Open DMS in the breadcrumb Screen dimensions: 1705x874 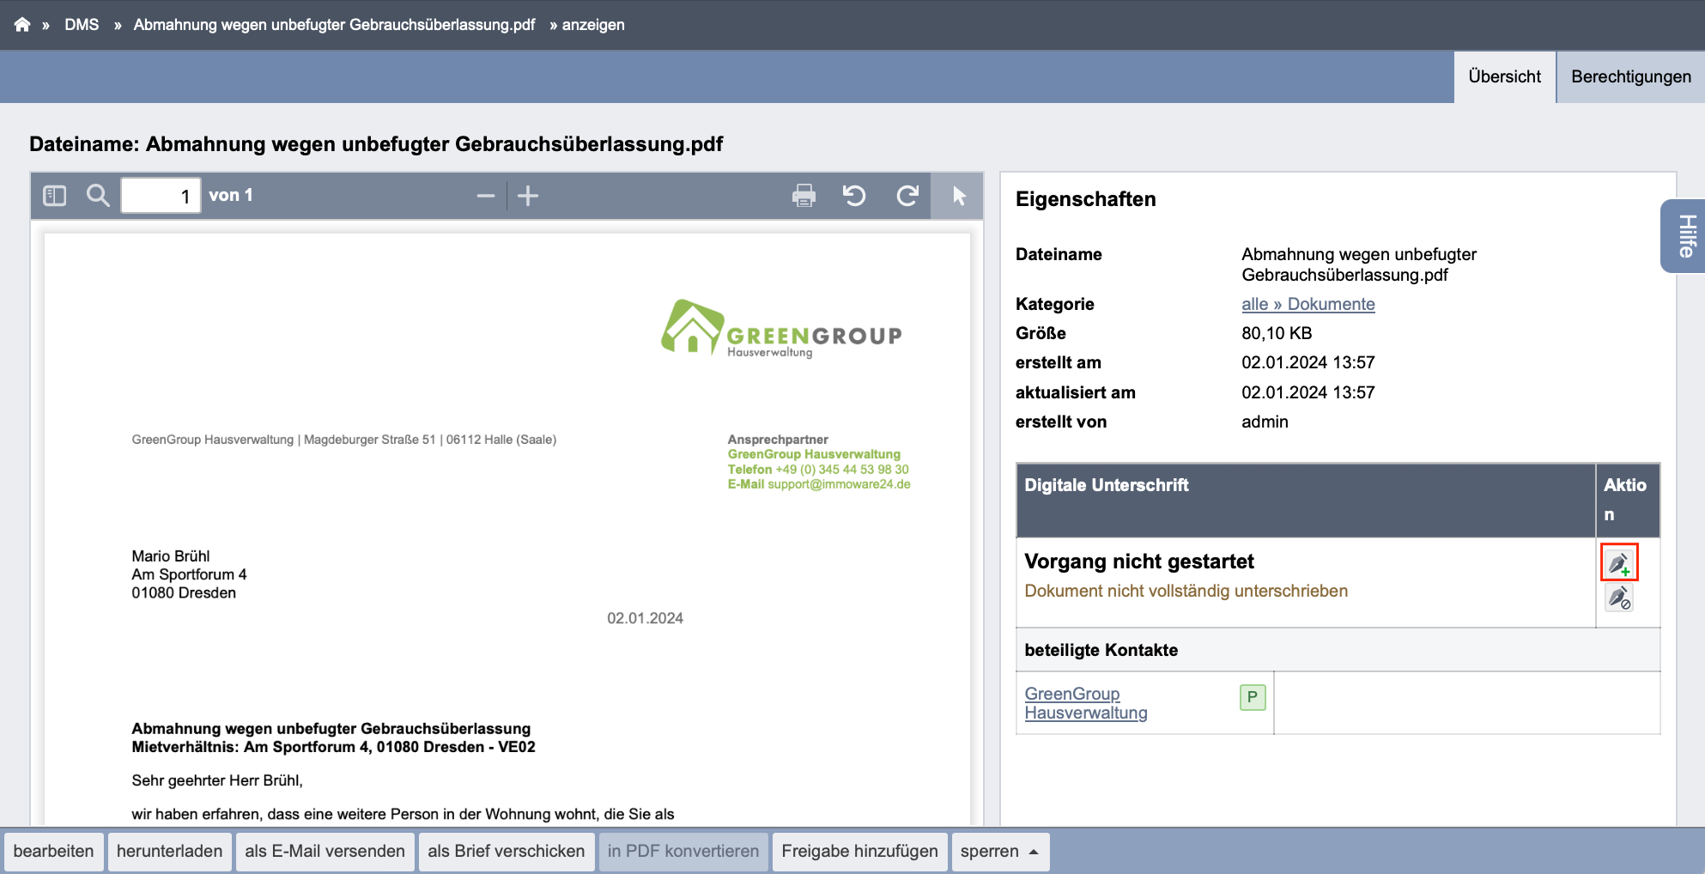click(82, 25)
